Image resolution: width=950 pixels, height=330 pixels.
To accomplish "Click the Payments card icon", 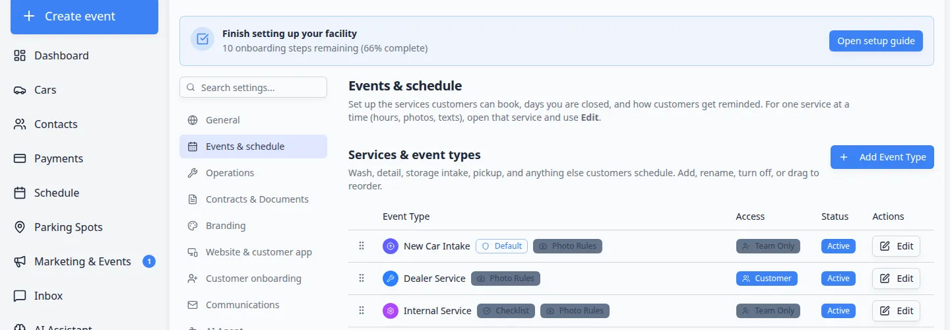I will coord(20,158).
